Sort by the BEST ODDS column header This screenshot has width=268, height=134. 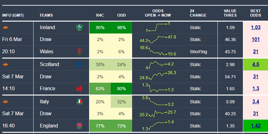[x=255, y=13]
